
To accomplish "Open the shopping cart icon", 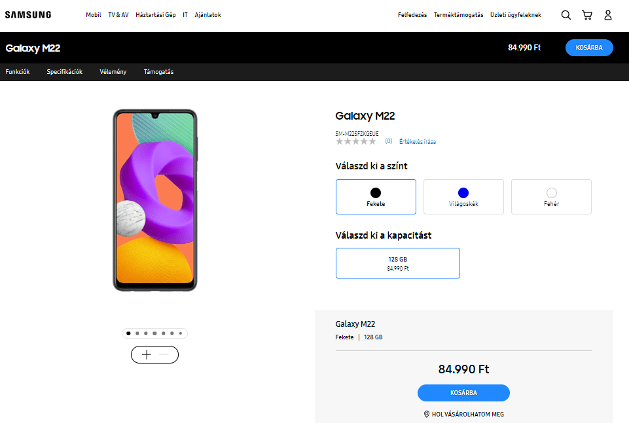I will point(587,15).
